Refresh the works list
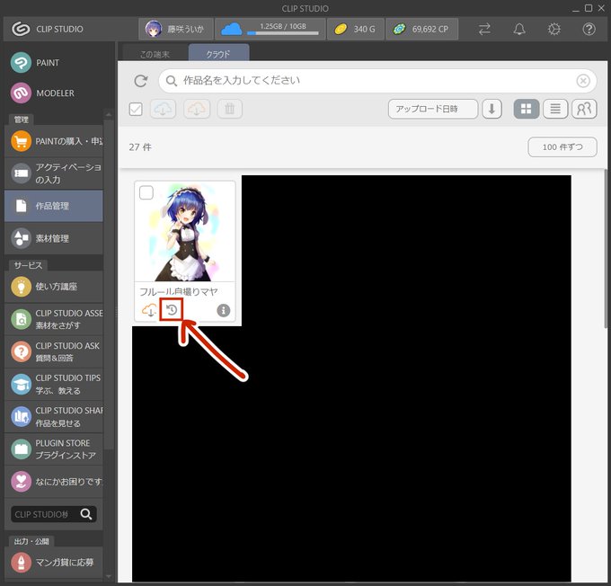Viewport: 611px width, 586px height. point(141,81)
